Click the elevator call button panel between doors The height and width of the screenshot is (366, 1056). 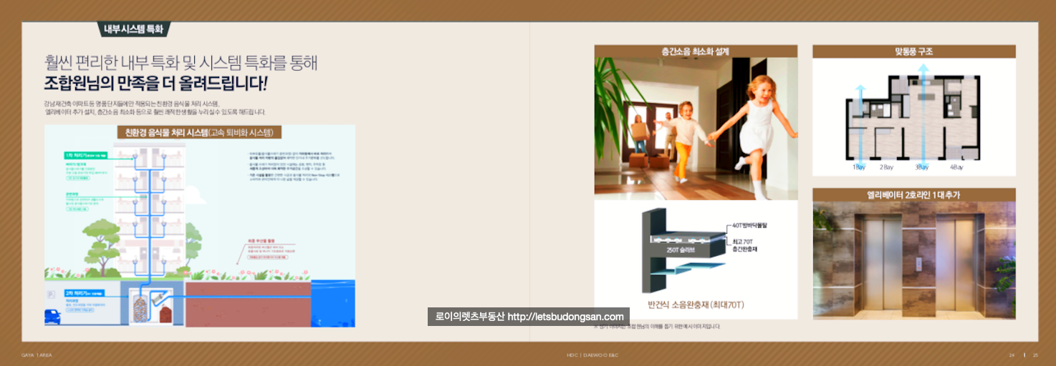[x=918, y=265]
